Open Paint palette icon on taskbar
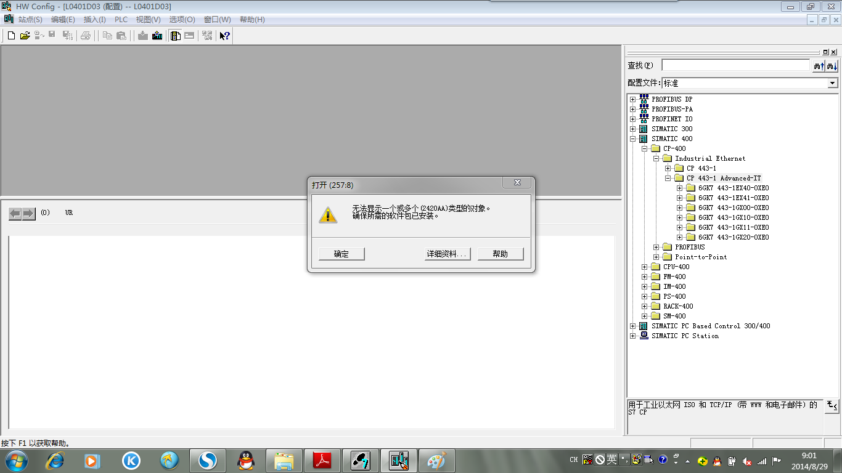Image resolution: width=842 pixels, height=473 pixels. coord(436,460)
